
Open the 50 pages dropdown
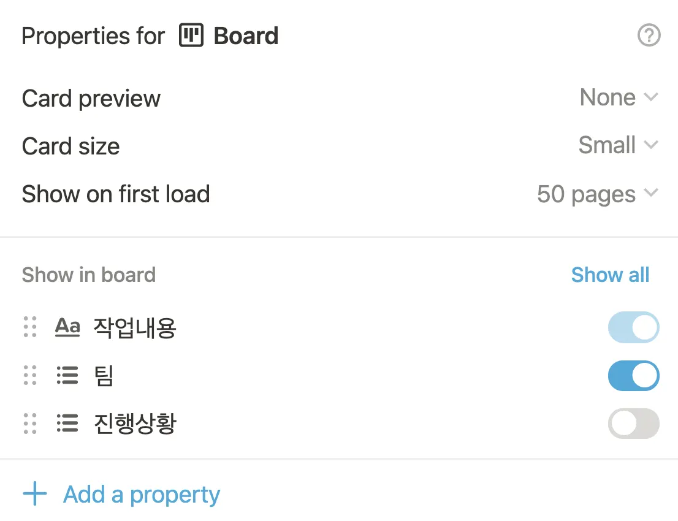(596, 194)
